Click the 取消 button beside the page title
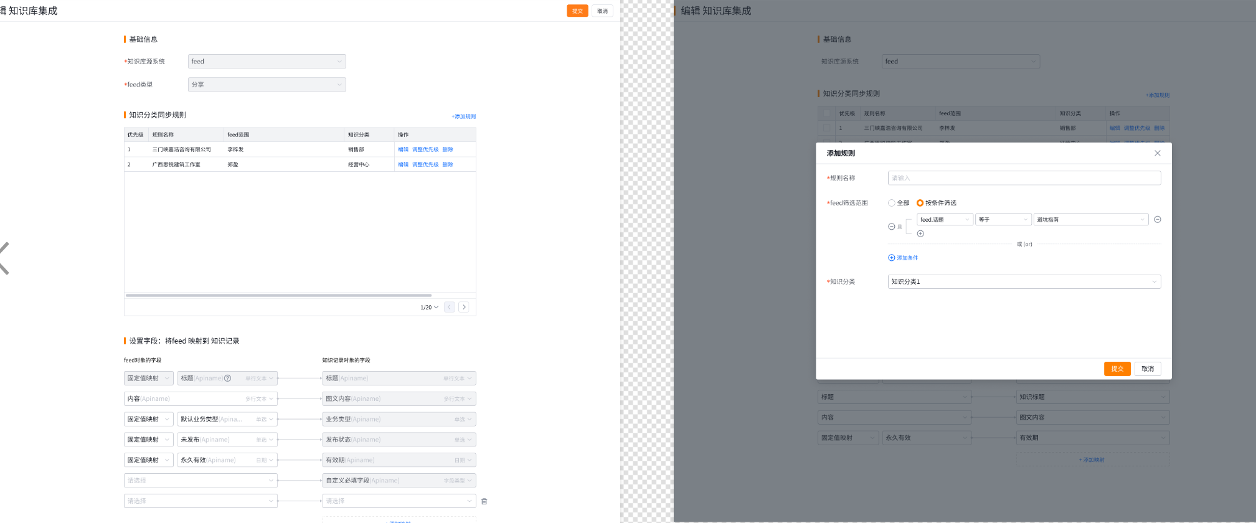 [602, 11]
